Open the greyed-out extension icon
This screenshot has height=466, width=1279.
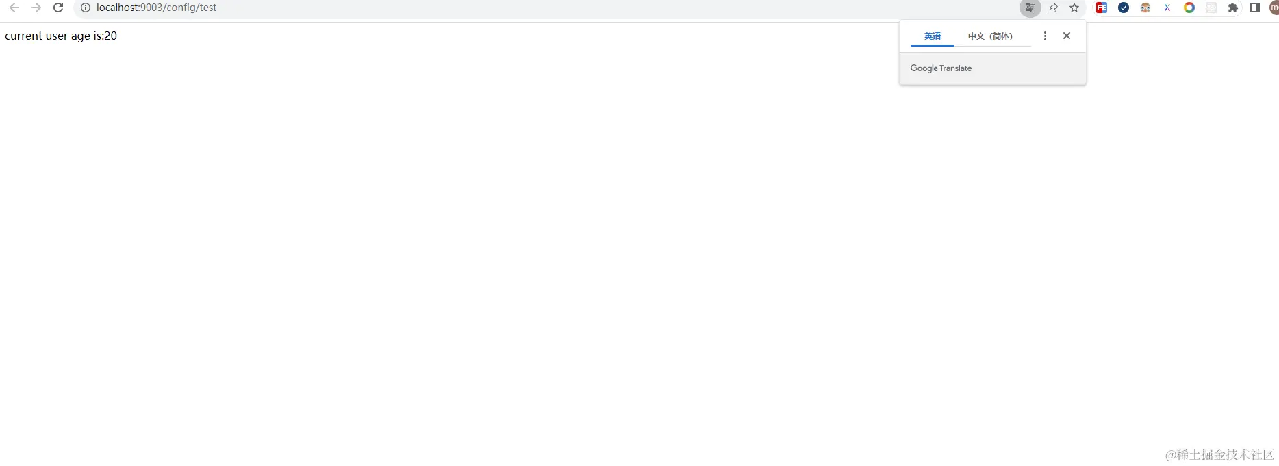[1211, 8]
